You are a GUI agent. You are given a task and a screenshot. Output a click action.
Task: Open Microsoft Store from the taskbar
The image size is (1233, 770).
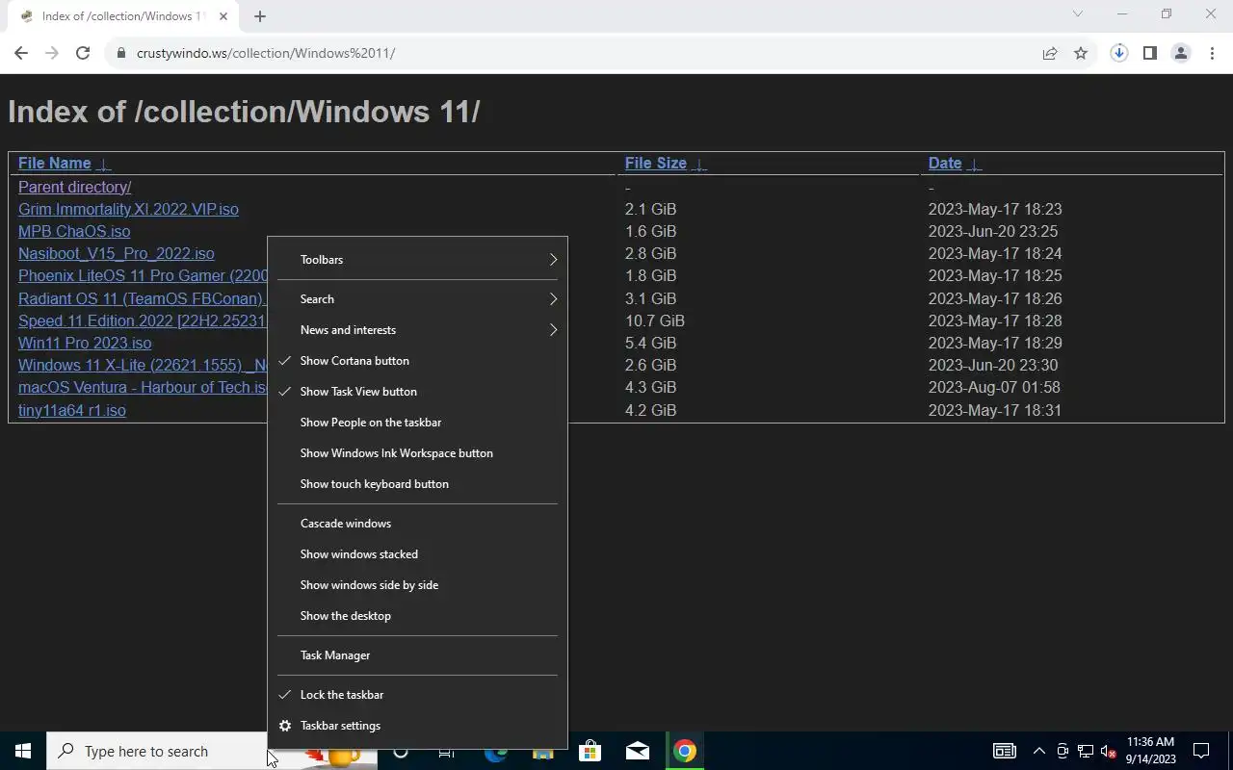[590, 751]
